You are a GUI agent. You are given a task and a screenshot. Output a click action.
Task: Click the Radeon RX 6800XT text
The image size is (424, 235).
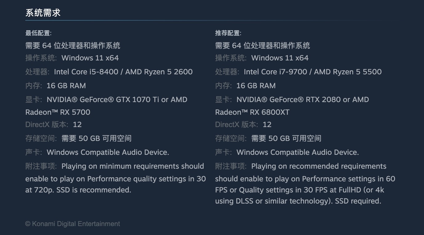(252, 112)
